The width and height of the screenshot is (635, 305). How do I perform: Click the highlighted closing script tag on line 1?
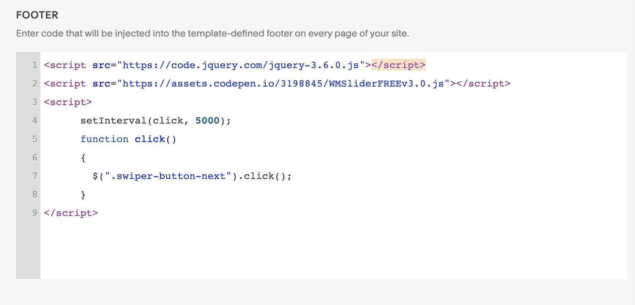[x=398, y=65]
